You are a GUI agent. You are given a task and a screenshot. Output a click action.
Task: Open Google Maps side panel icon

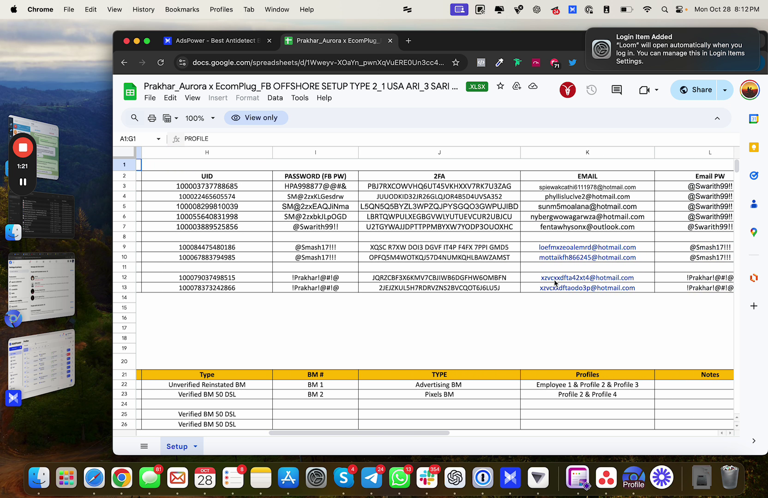tap(754, 232)
